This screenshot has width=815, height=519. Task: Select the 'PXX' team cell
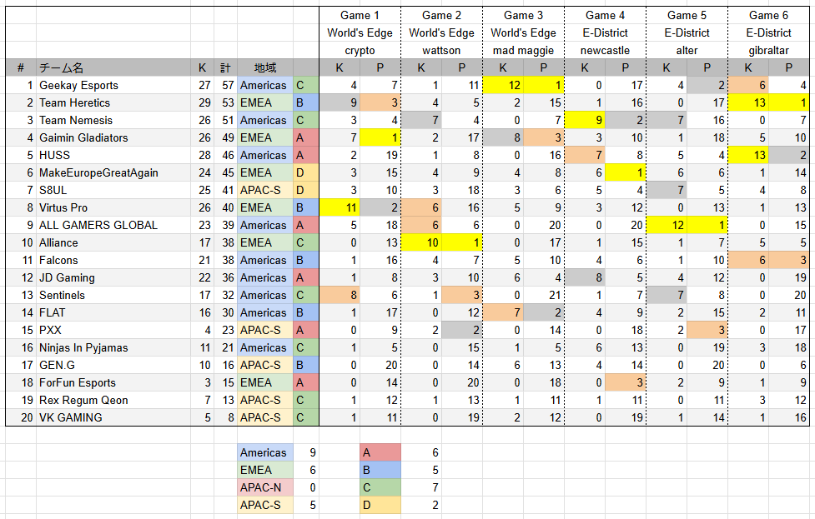tap(113, 330)
